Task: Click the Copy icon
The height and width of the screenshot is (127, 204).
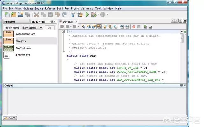Action: (x=44, y=14)
